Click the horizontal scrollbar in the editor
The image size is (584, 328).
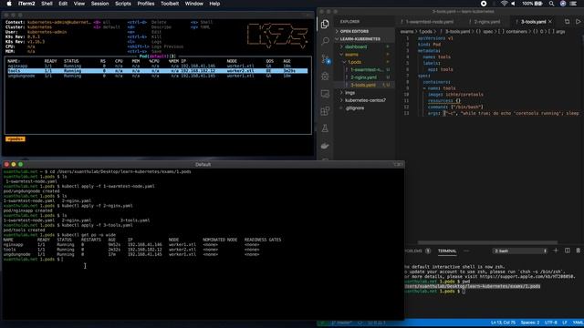click(x=487, y=242)
